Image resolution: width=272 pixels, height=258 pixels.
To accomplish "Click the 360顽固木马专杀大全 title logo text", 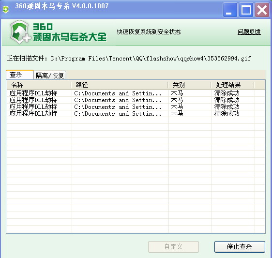I will click(70, 32).
